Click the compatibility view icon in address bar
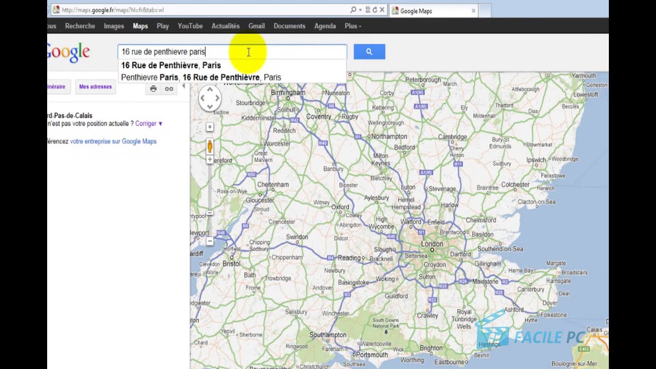 368,10
